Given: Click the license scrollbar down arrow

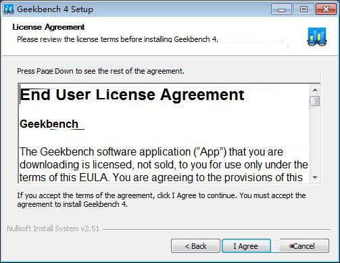Looking at the screenshot, I should 315,178.
